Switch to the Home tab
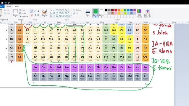This screenshot has height=106, width=189. click(x=9, y=6)
